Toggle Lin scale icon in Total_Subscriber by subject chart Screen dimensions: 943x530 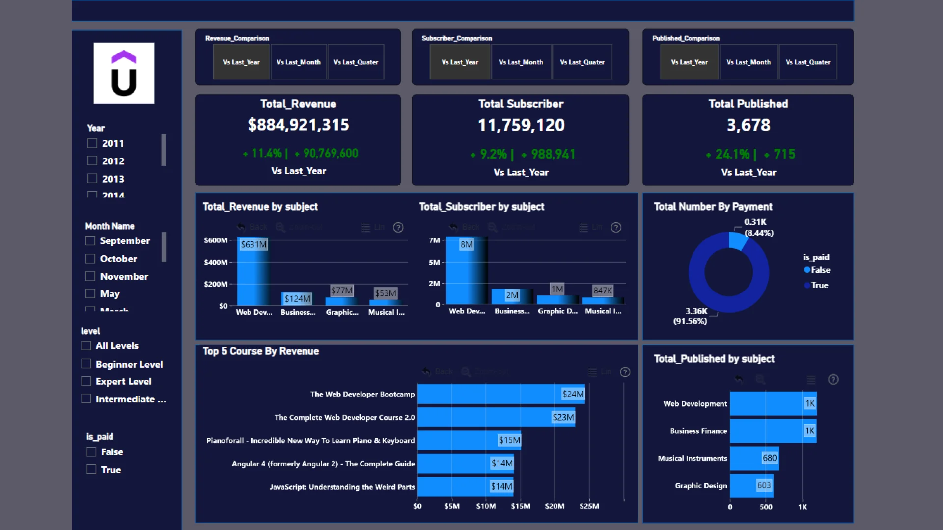(x=583, y=227)
